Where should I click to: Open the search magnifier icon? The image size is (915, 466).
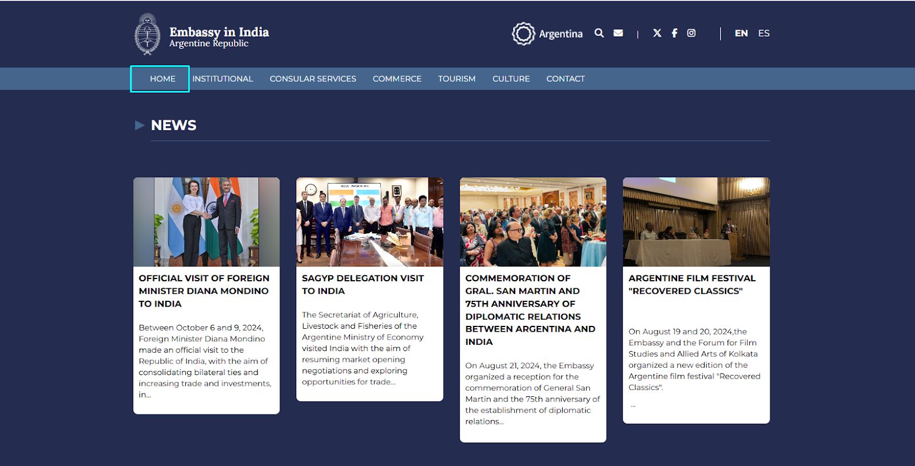click(599, 33)
